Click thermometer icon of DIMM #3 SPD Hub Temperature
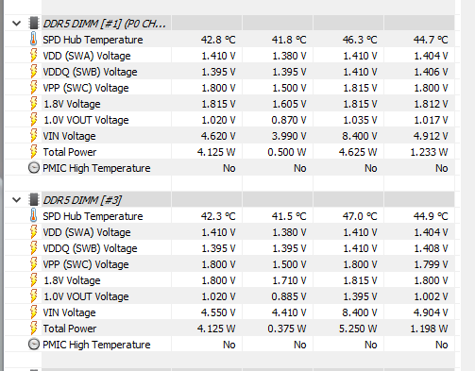The width and height of the screenshot is (475, 371). point(33,216)
